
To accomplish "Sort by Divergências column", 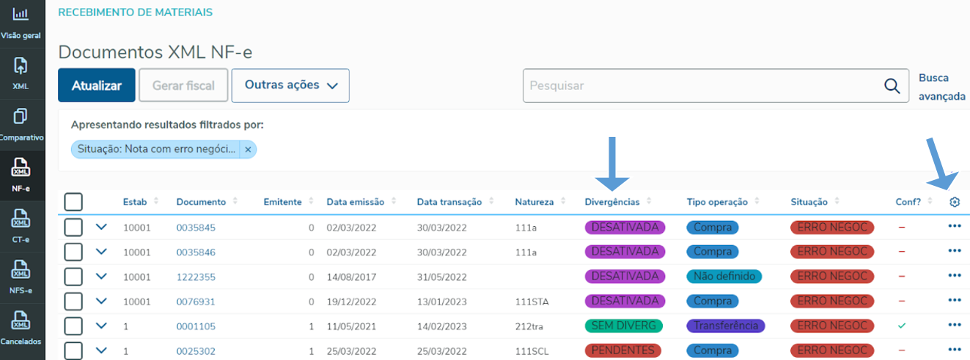I will (x=618, y=201).
